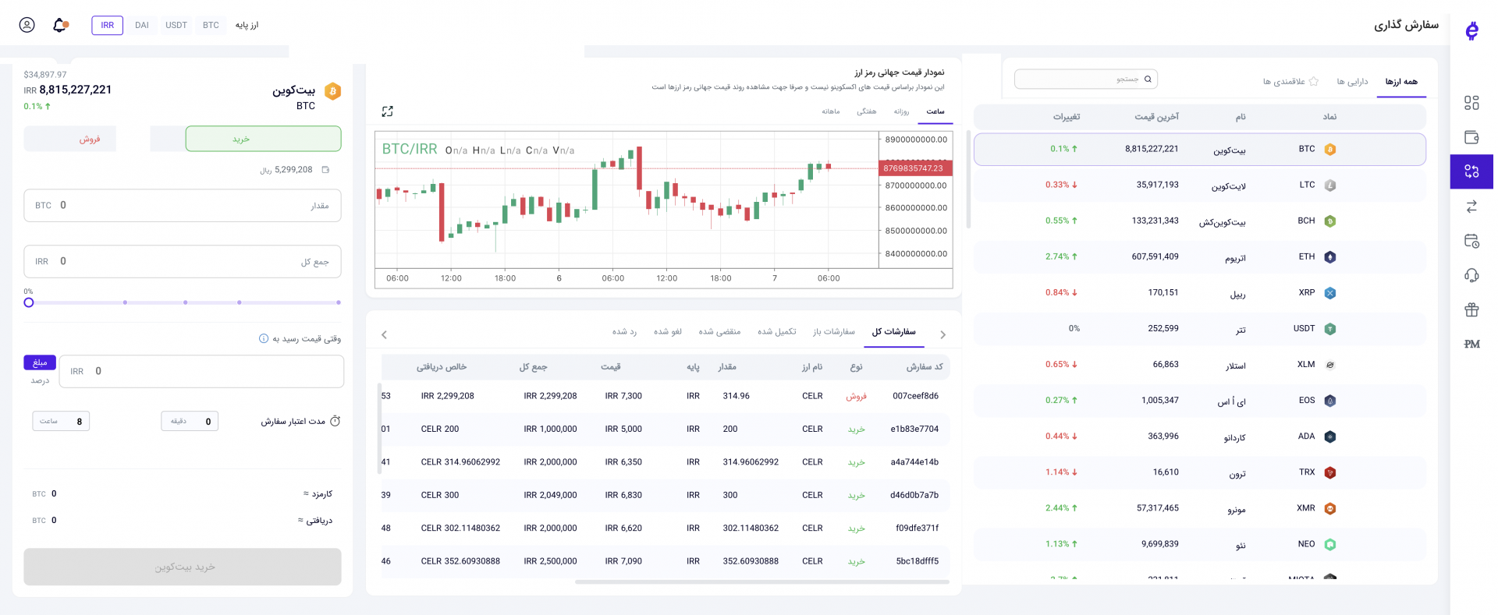Screen dimensions: 1498x615
Task: Click the wallet balance icon beside 5,299,208
Action: 325,169
